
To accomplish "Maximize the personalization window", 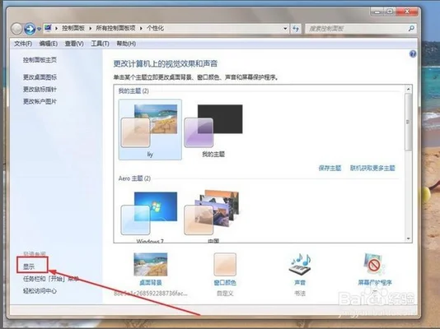I will coord(390,12).
